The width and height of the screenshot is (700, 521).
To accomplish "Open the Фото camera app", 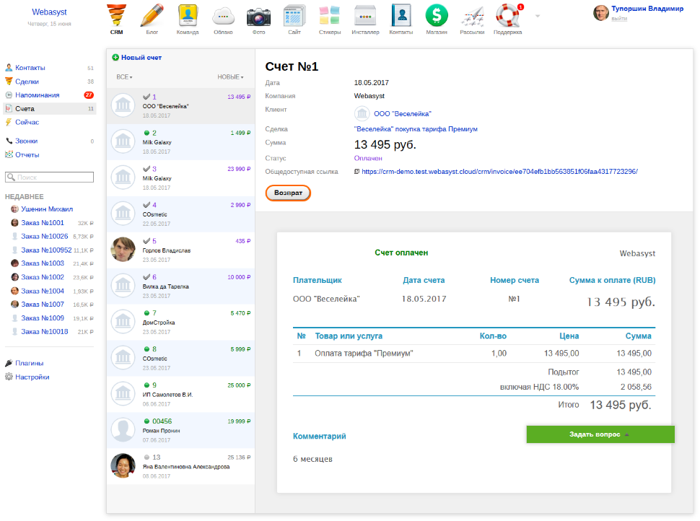I will 258,19.
